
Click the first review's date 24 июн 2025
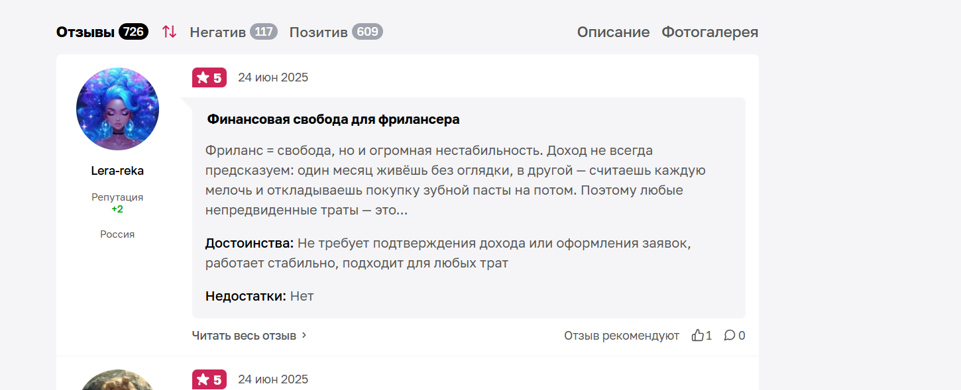(x=273, y=77)
